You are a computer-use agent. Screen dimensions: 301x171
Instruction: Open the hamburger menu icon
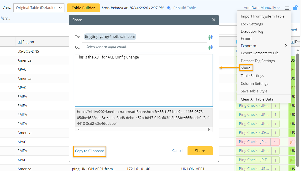(x=287, y=8)
